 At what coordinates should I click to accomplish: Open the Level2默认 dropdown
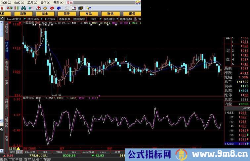[x=15, y=19]
